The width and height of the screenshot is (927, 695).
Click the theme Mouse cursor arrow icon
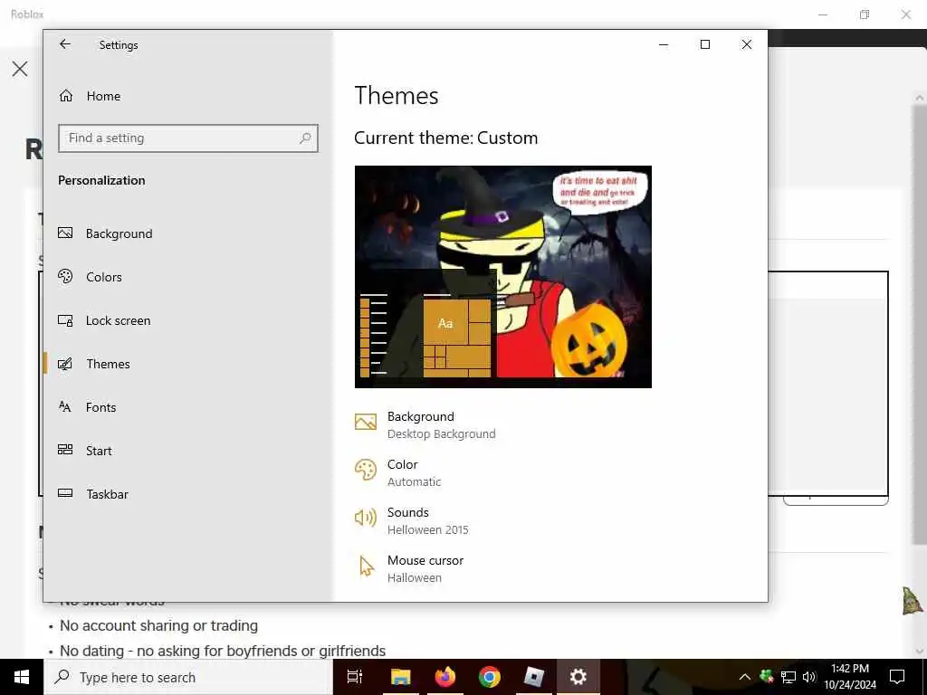[367, 566]
